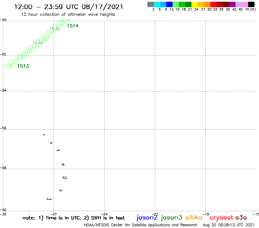Select the 13.91 wave height value
Screen dimensions: 259x228
coord(12,63)
